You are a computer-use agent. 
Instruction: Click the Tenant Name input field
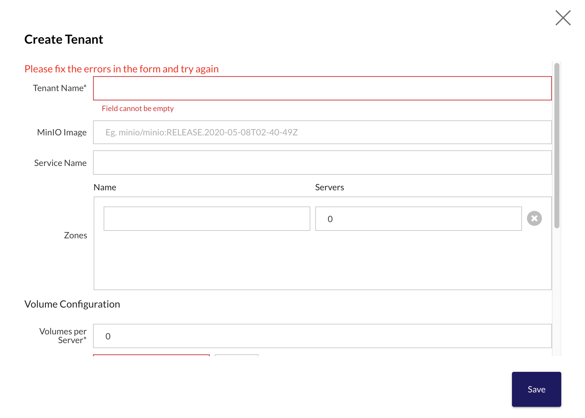click(322, 88)
